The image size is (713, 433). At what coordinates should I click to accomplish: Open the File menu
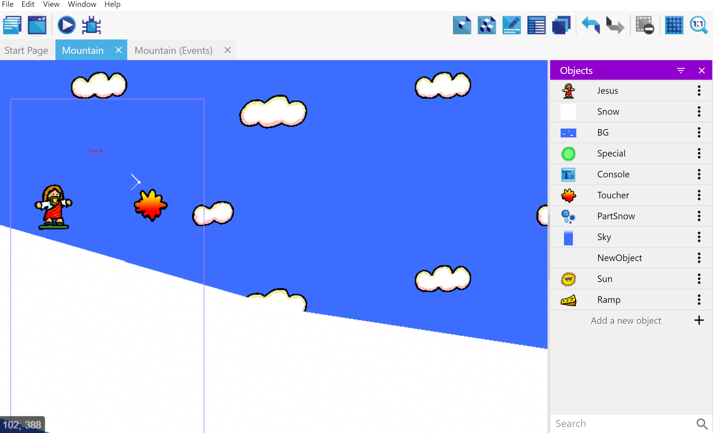pyautogui.click(x=8, y=4)
